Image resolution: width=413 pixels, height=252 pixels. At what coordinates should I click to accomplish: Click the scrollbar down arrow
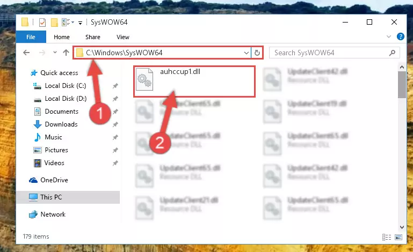(x=402, y=227)
